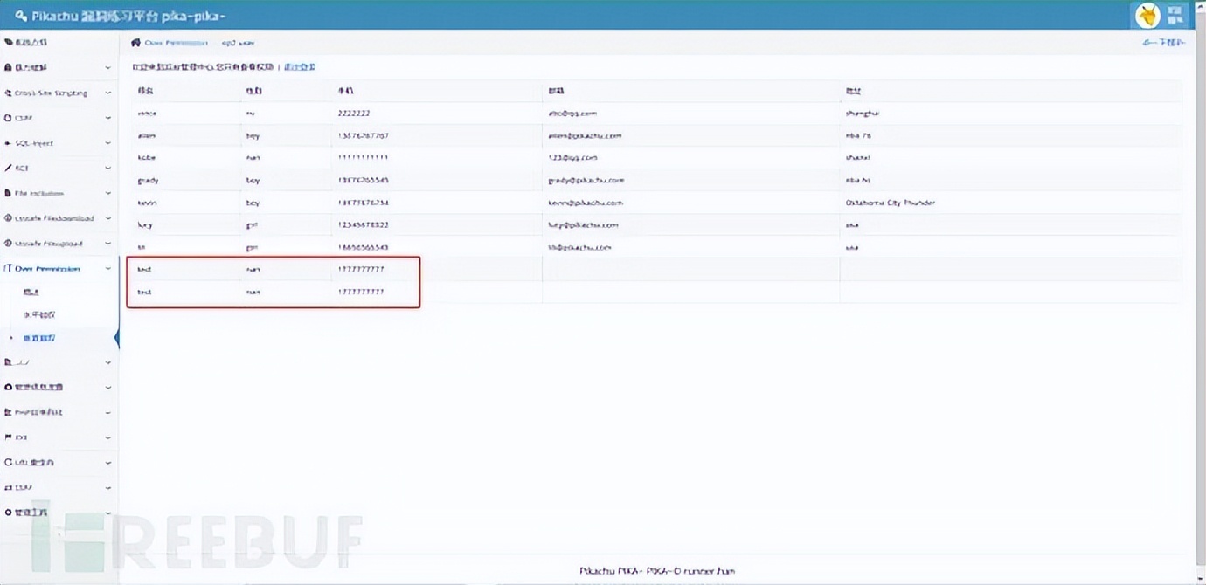Click the allen user name cell
Screen dimensions: 1206x585
(146, 135)
